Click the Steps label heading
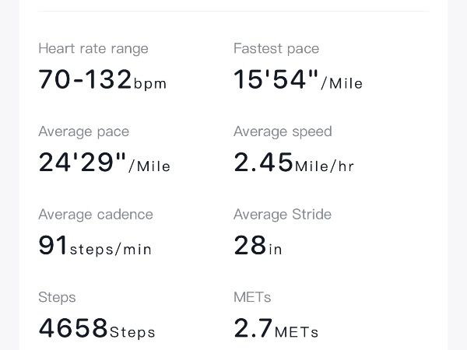The image size is (467, 350). (57, 297)
